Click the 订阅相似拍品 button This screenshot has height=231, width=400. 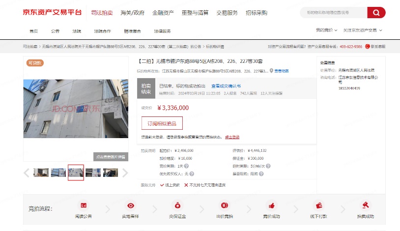[162, 123]
